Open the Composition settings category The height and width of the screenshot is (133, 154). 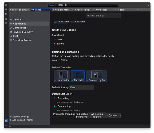(x=29, y=28)
